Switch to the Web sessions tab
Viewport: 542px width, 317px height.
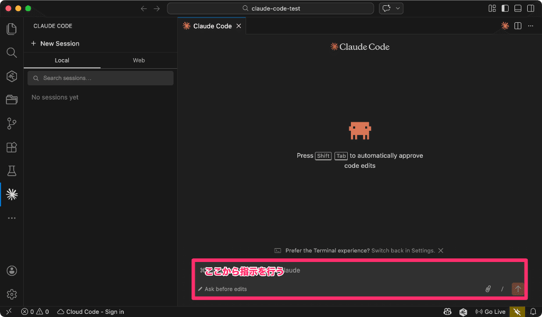(139, 60)
